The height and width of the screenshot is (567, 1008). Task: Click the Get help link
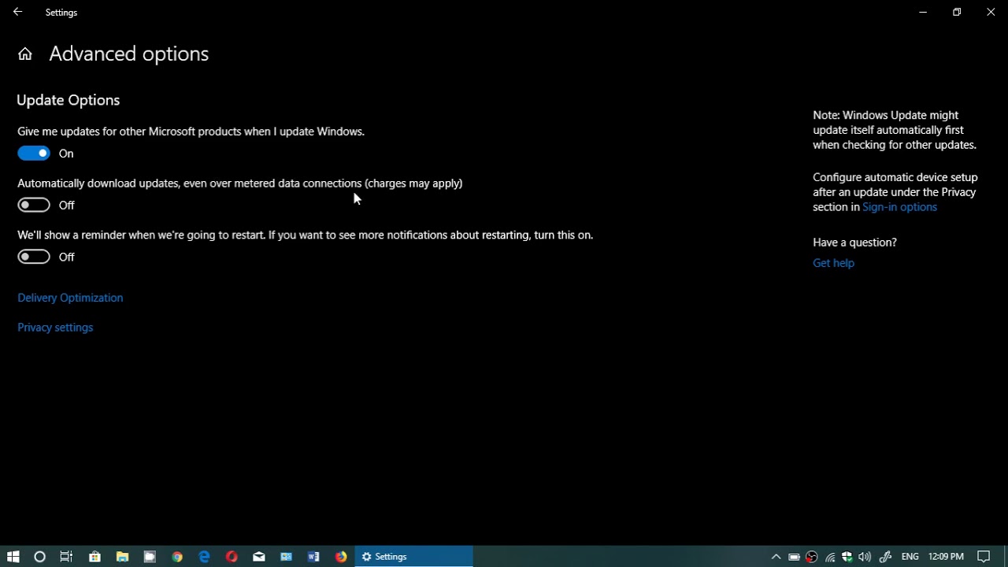click(x=833, y=263)
